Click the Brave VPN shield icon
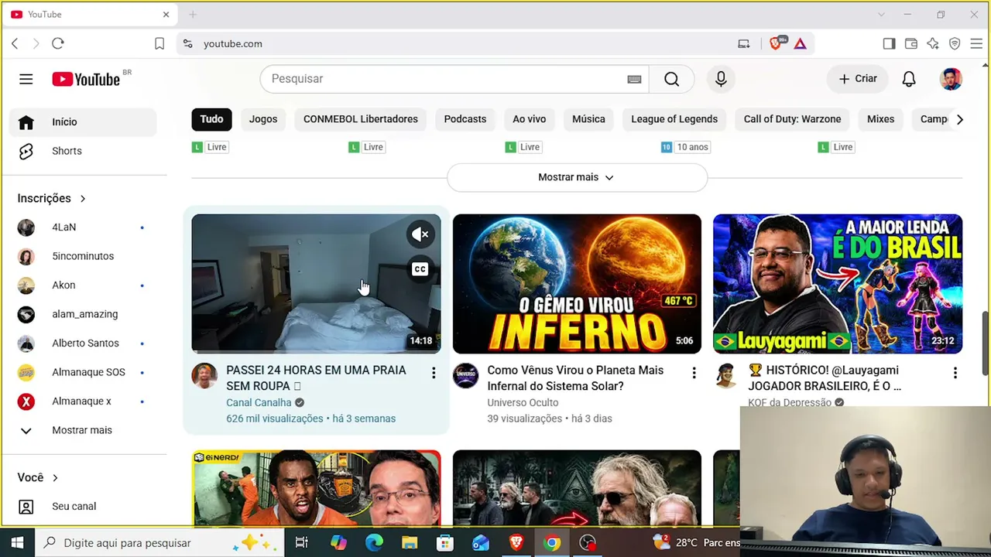This screenshot has height=557, width=991. [955, 44]
